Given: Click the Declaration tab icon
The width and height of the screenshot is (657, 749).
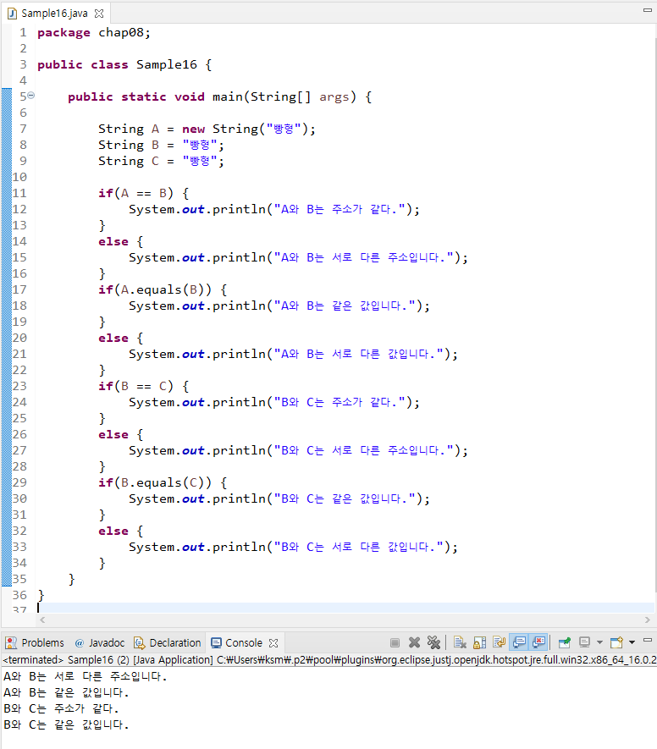Looking at the screenshot, I should tap(139, 643).
